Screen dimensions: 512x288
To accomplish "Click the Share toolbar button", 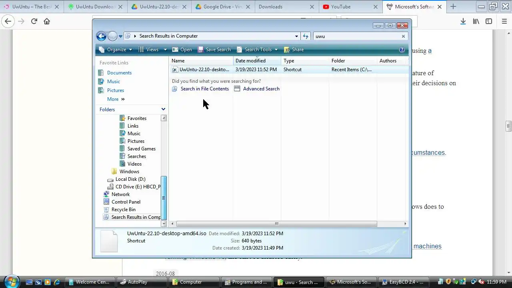I will pos(294,50).
